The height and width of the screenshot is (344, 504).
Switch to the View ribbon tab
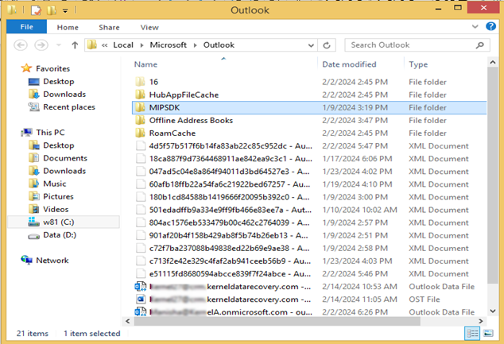tap(149, 27)
